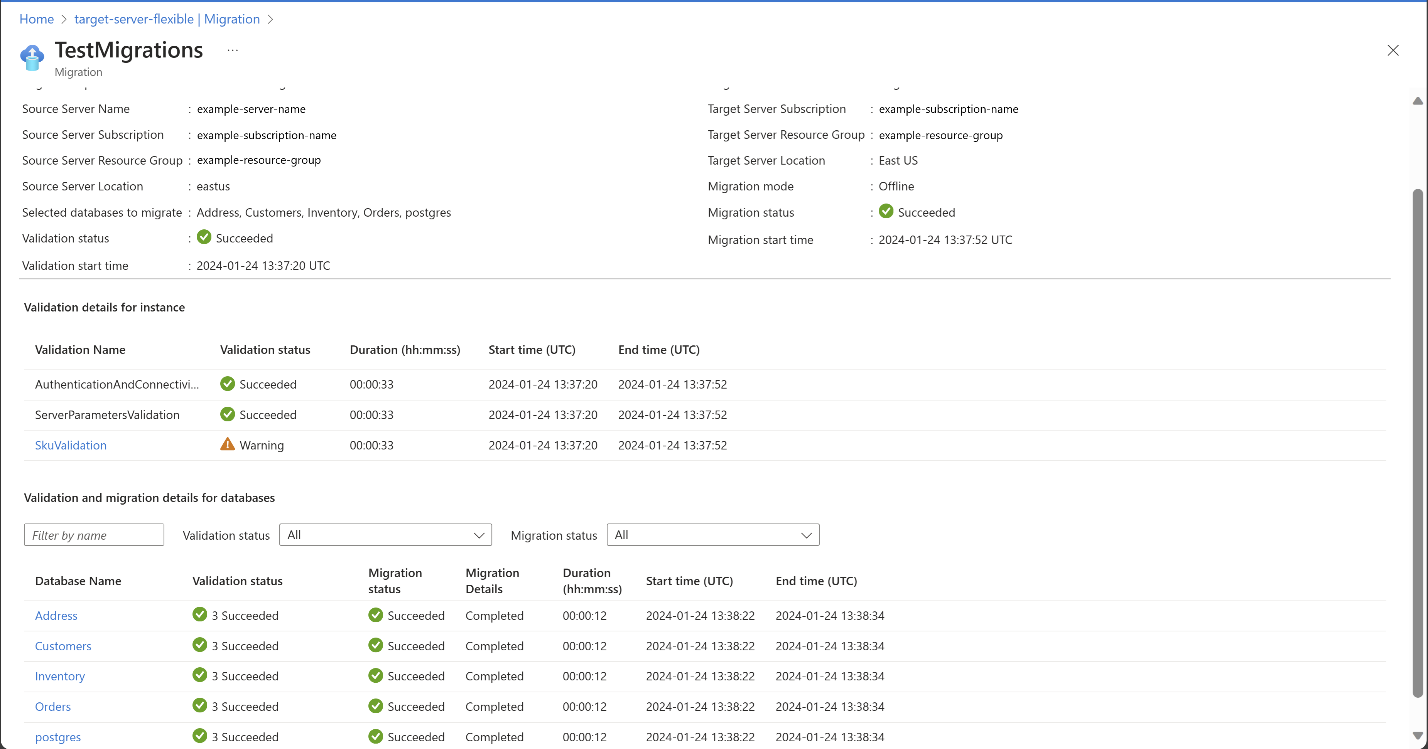Open the Validation status filter dropdown
This screenshot has width=1428, height=749.
coord(385,535)
